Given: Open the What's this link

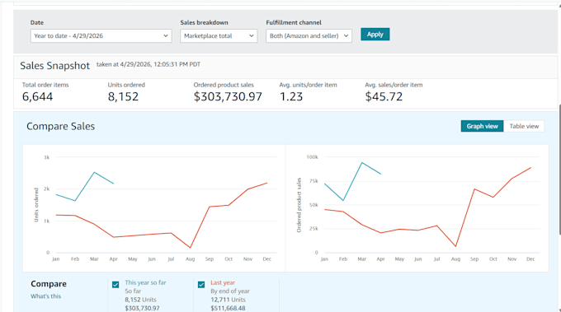Looking at the screenshot, I should click(x=46, y=296).
